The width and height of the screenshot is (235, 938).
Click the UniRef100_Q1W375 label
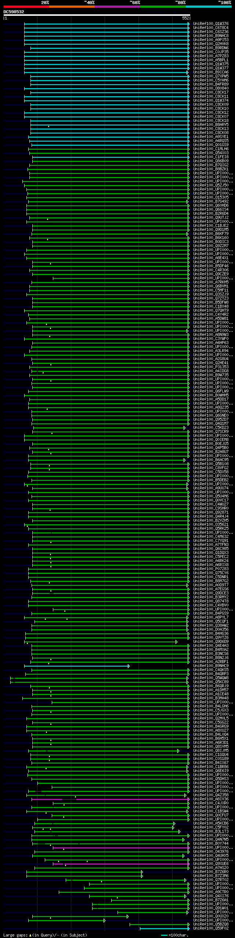[x=211, y=64]
